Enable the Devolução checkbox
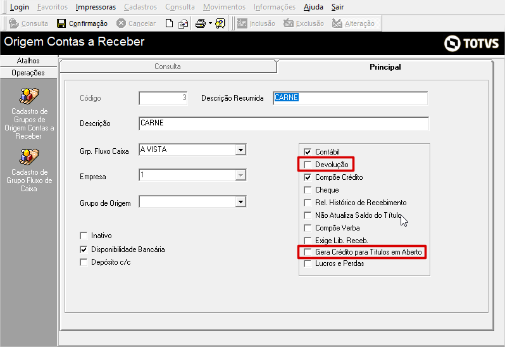Screen dimensions: 505x347 coord(308,165)
